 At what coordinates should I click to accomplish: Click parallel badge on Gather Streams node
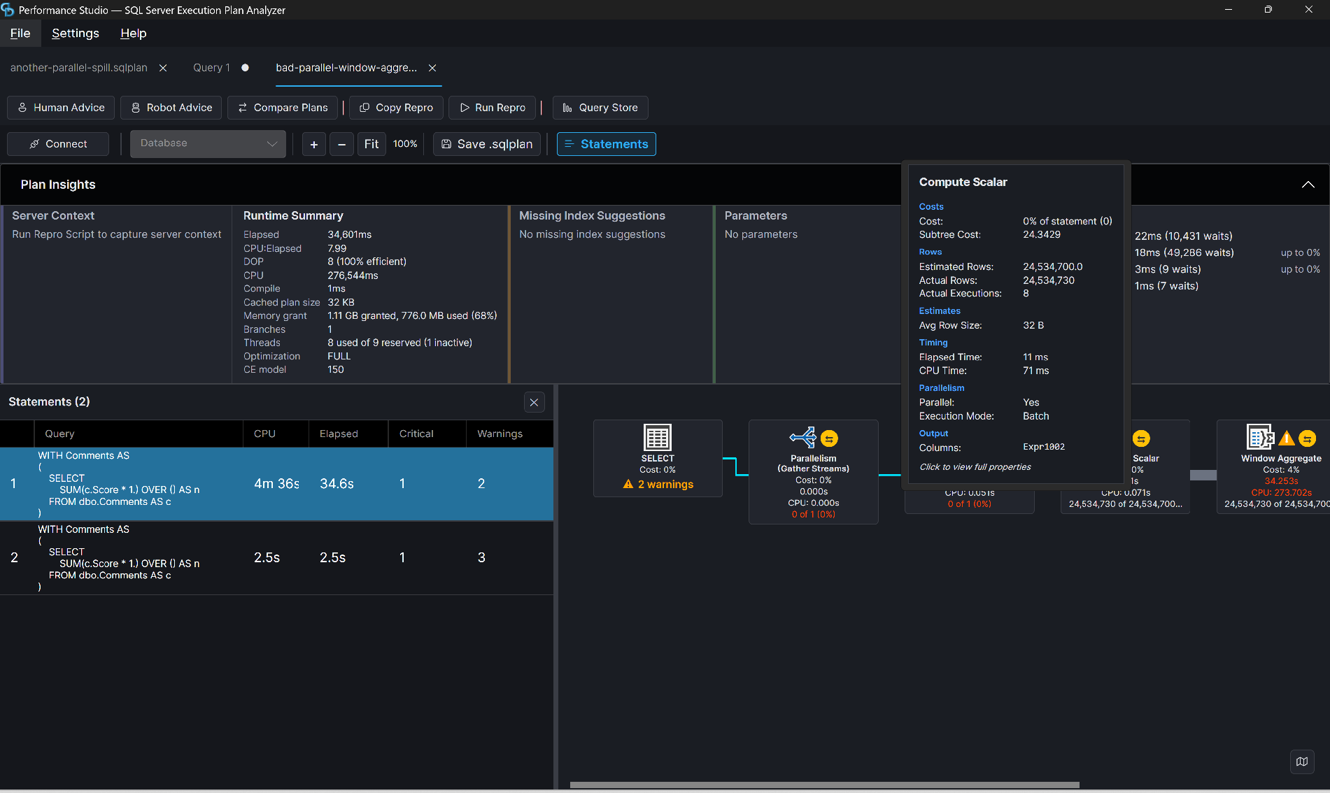(829, 438)
